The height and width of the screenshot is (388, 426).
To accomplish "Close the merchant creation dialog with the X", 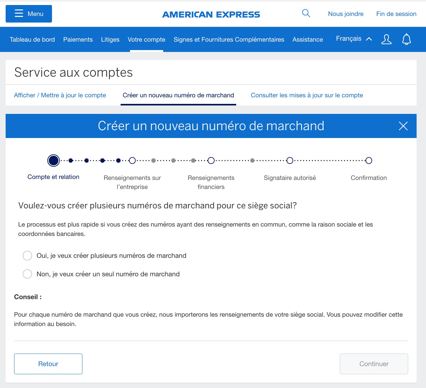I will [x=403, y=126].
